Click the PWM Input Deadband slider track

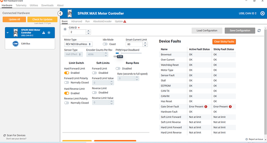point(128,53)
